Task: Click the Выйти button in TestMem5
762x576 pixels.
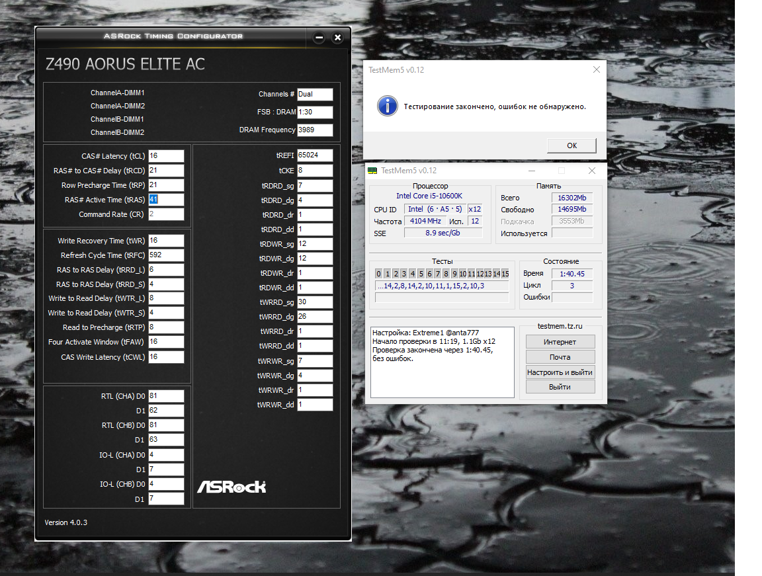Action: (560, 387)
